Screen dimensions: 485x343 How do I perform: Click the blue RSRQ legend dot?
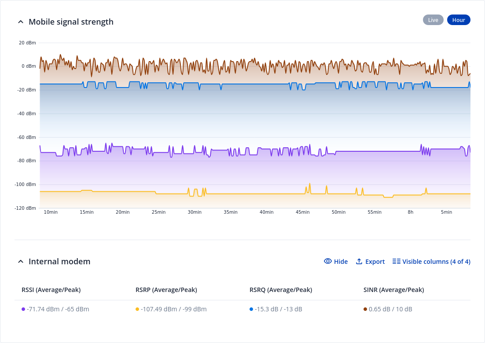pos(251,309)
